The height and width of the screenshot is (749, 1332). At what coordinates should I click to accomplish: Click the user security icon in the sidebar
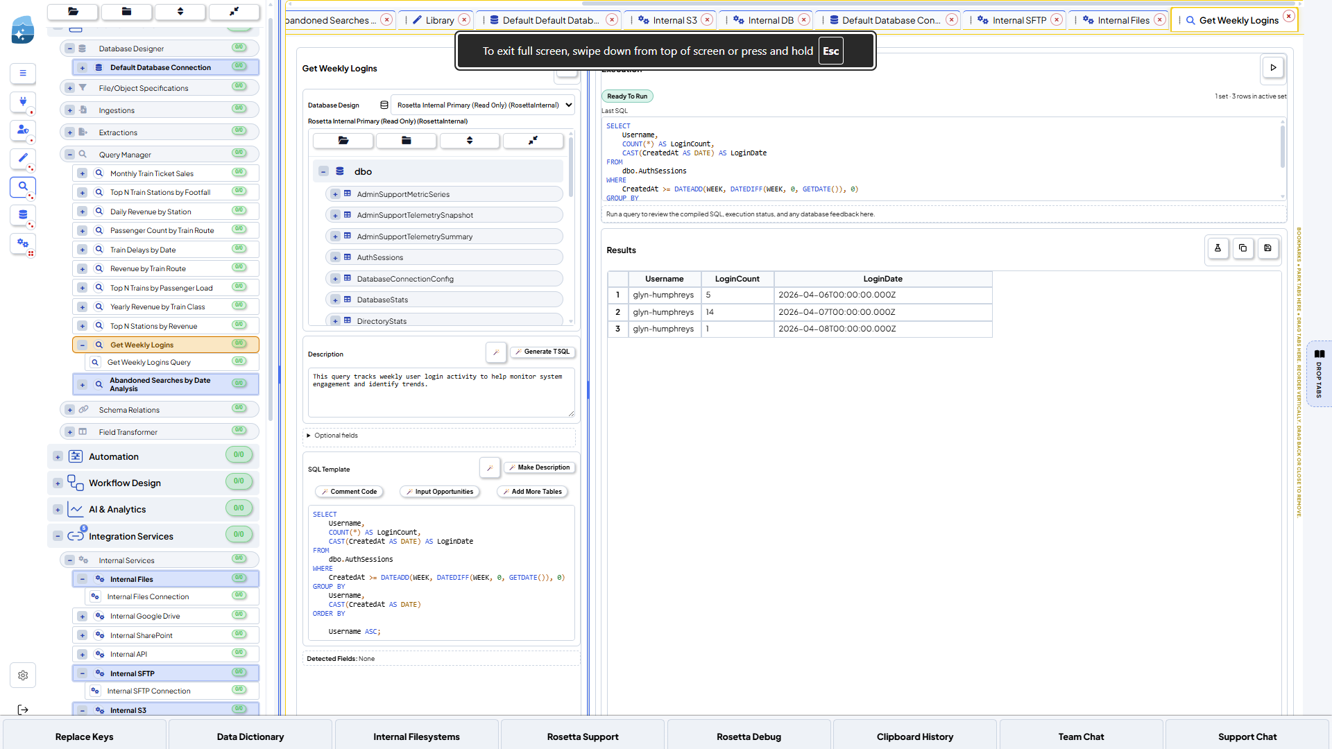(23, 132)
